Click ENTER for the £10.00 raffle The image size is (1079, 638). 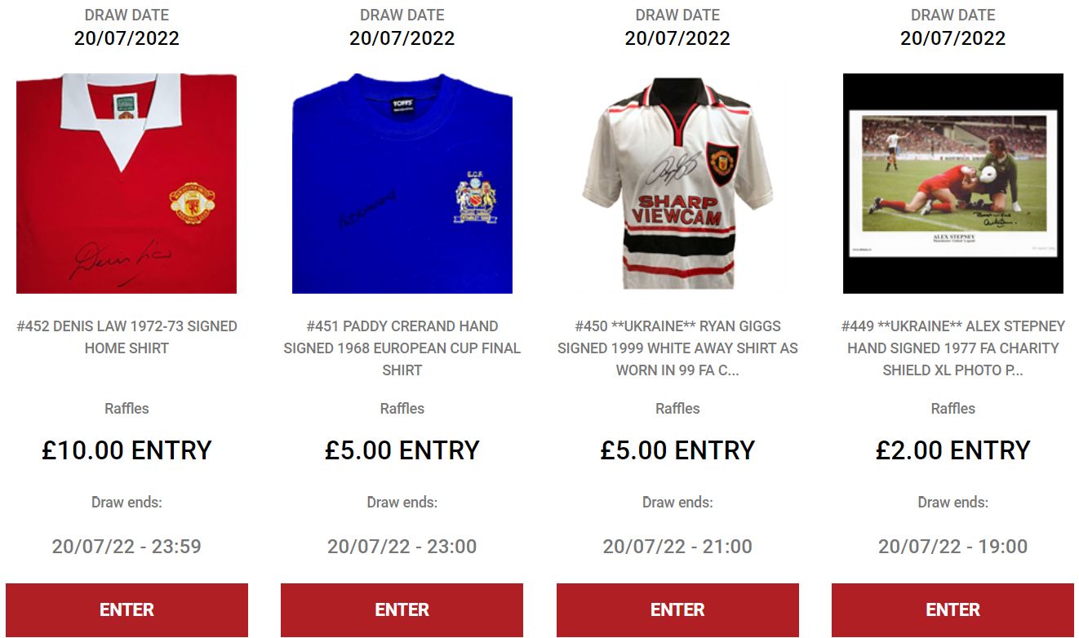(127, 609)
